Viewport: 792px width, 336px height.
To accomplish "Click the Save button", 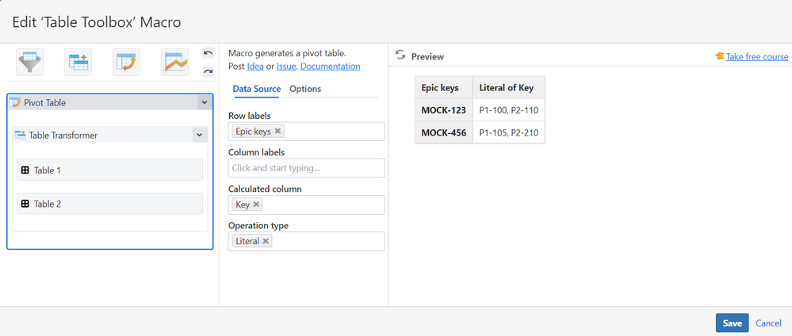I will point(732,323).
